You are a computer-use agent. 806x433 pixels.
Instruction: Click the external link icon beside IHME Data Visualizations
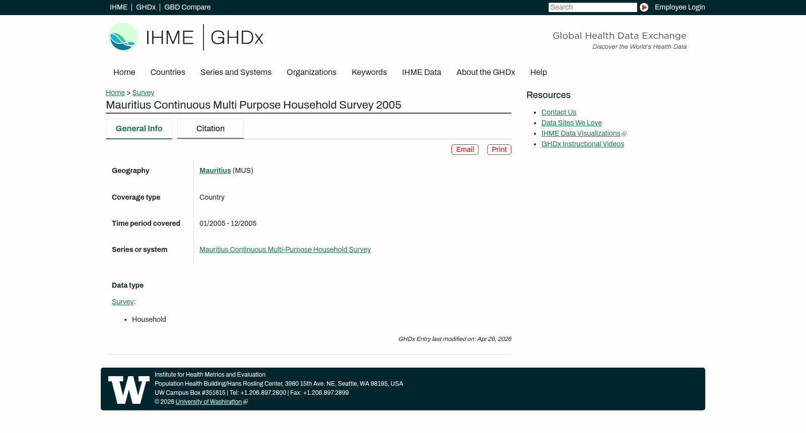(x=624, y=134)
